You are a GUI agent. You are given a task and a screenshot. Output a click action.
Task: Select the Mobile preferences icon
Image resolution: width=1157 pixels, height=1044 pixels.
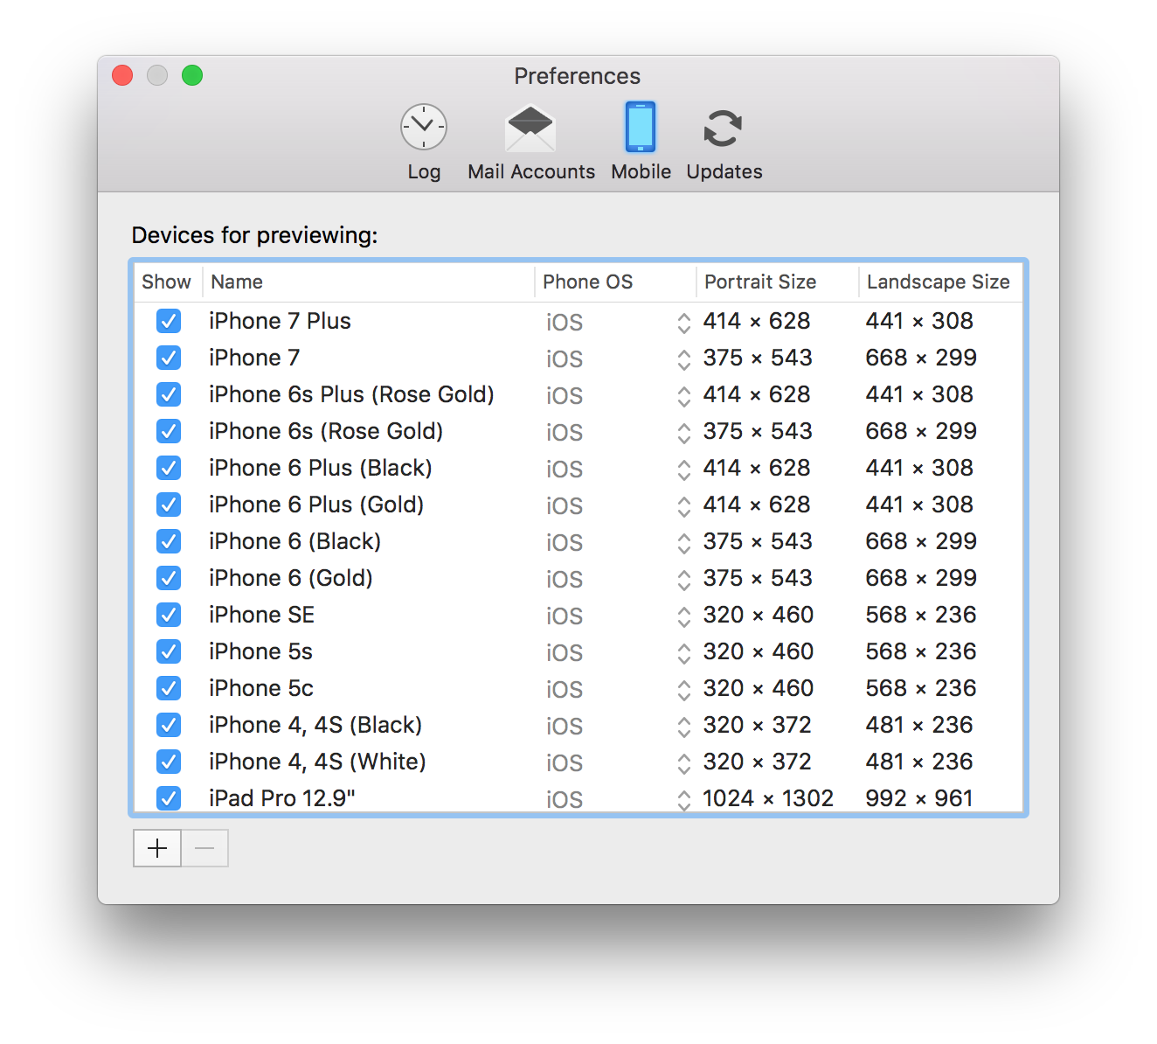coord(641,142)
